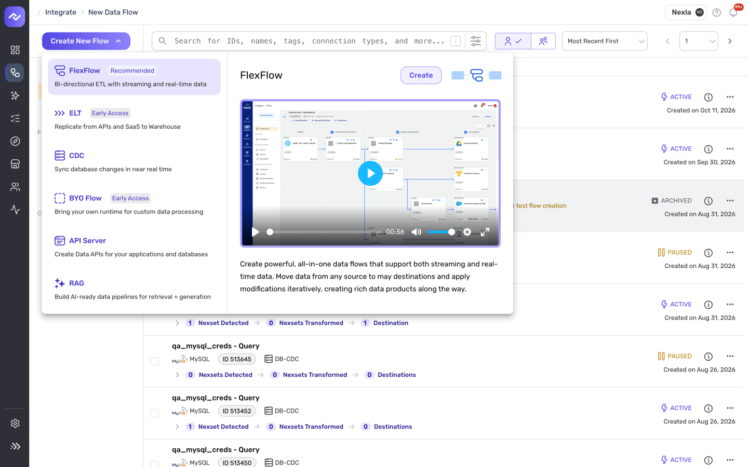
Task: Adjust the video volume slider
Action: coord(441,232)
